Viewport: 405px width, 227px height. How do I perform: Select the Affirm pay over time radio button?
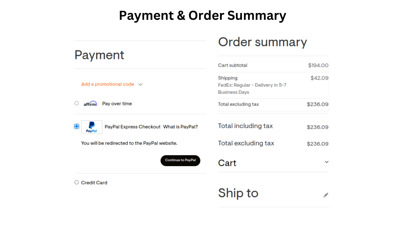(x=77, y=103)
